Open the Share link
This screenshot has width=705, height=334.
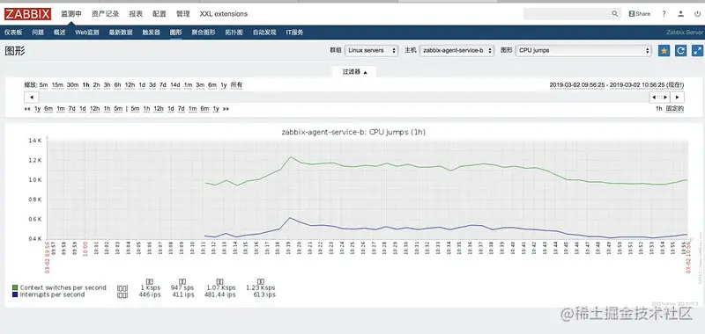pyautogui.click(x=640, y=14)
